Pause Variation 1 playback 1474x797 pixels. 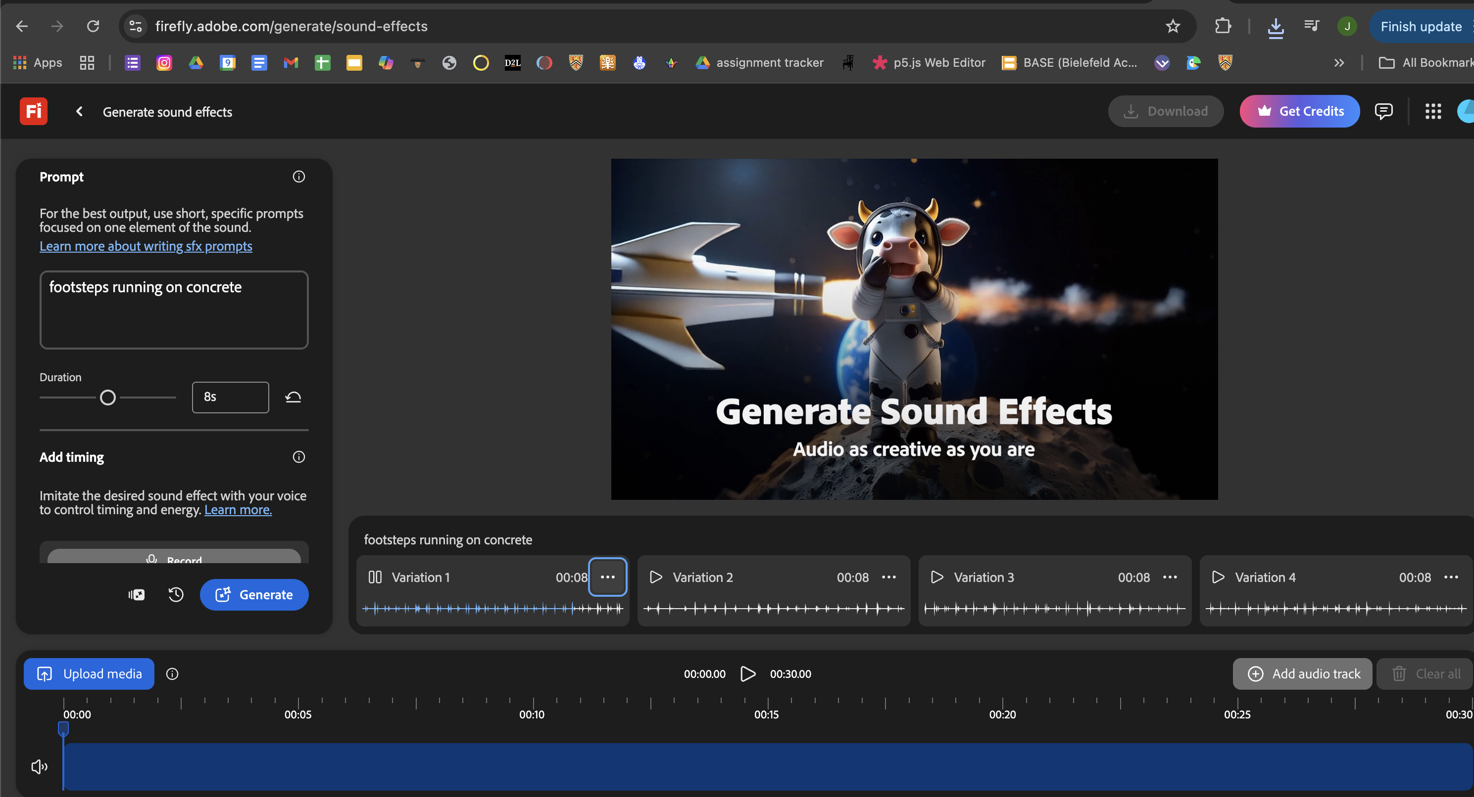(x=375, y=577)
